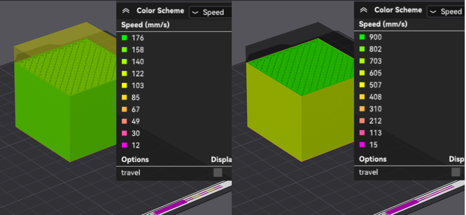Image resolution: width=466 pixels, height=215 pixels.
Task: Click the yellow-walled sliced cube model
Action: coord(298,109)
